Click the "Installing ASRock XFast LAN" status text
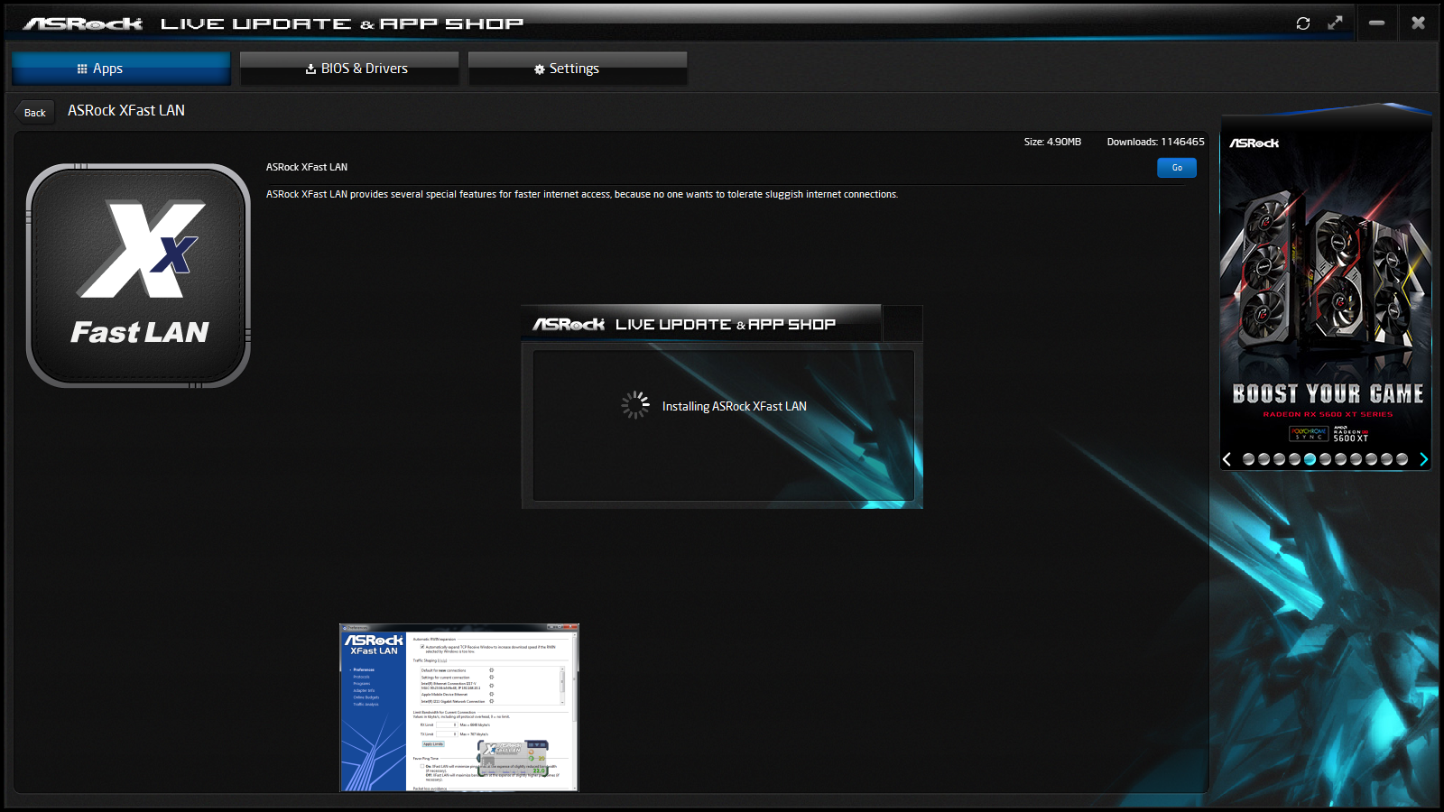This screenshot has height=812, width=1444. 735,407
